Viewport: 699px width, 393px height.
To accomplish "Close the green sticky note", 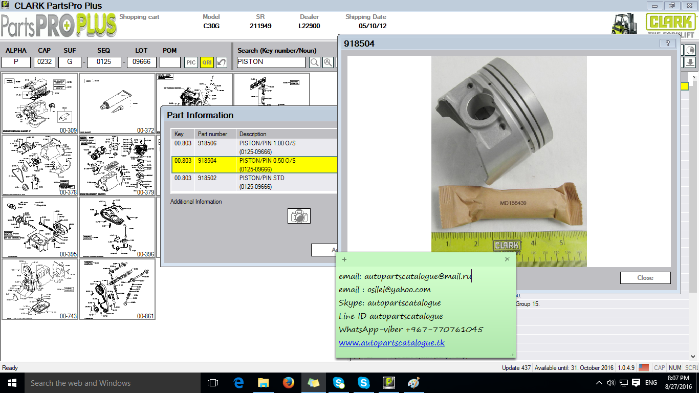I will click(x=507, y=259).
